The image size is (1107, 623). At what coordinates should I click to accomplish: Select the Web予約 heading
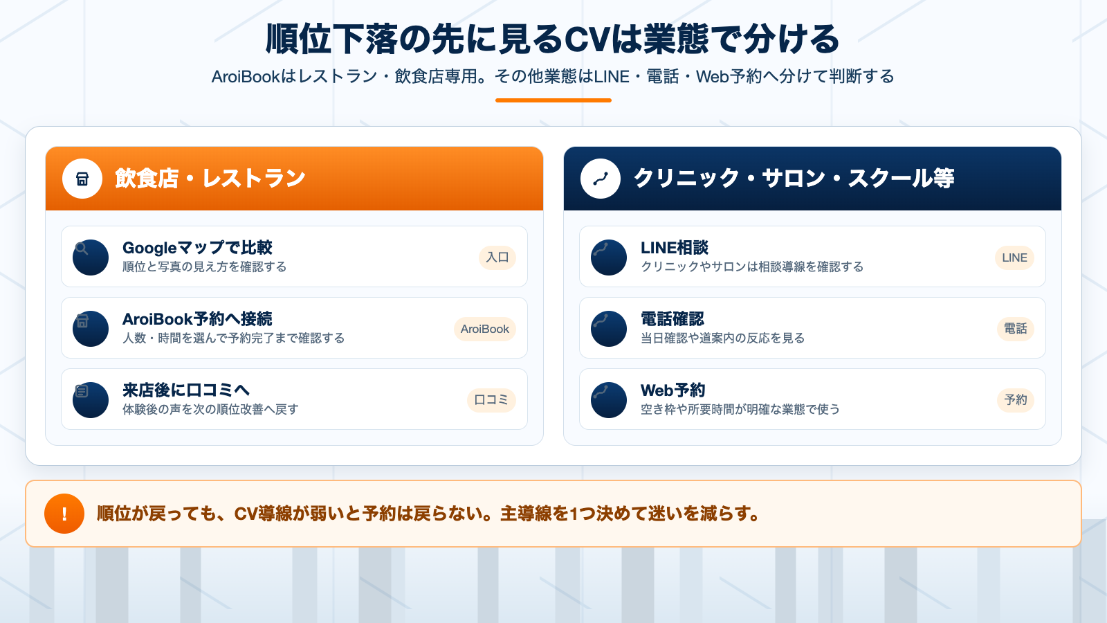click(673, 390)
